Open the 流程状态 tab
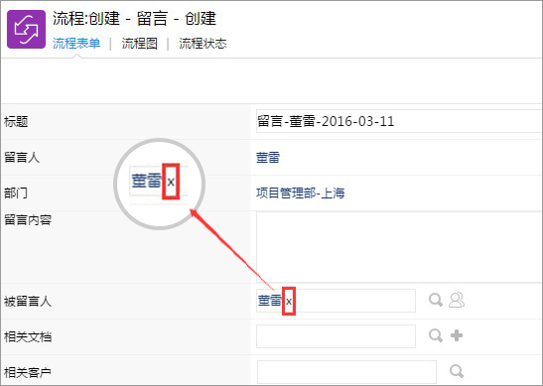The height and width of the screenshot is (386, 543). pos(203,44)
